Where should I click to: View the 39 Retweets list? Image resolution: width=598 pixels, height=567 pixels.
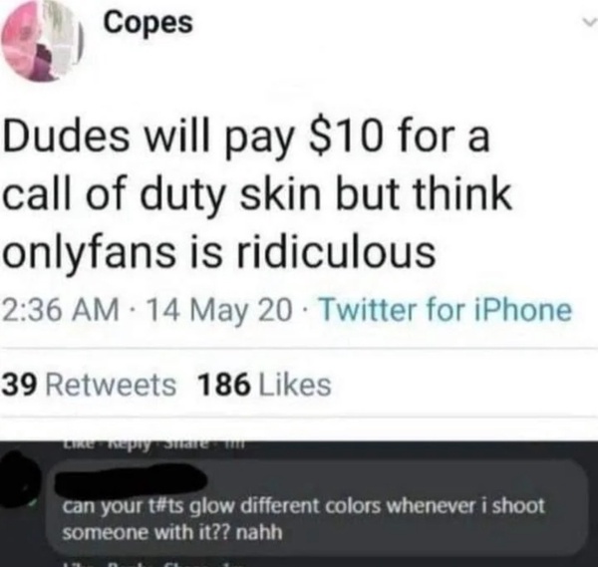pos(90,385)
